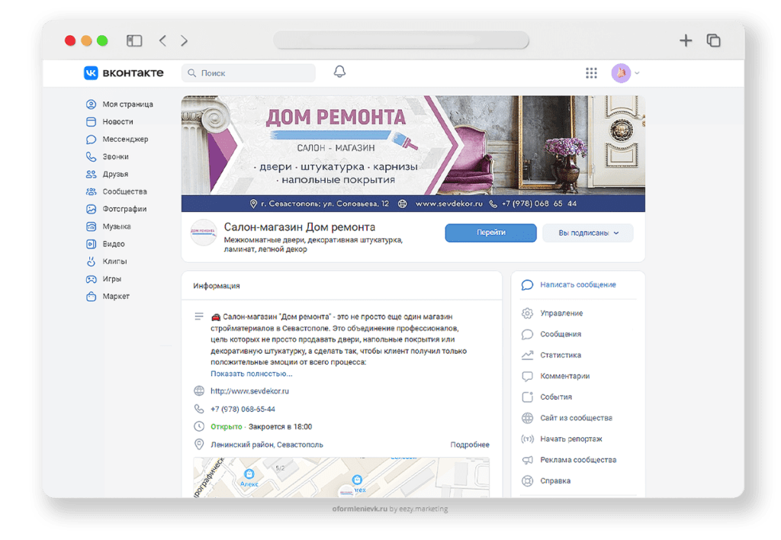Screen dimensions: 781x540
Task: Expand the profile menu arrow
Action: pyautogui.click(x=637, y=73)
